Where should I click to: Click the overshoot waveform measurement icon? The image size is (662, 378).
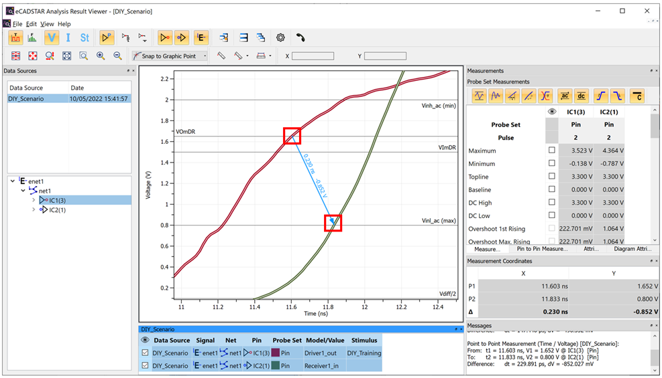pos(479,96)
